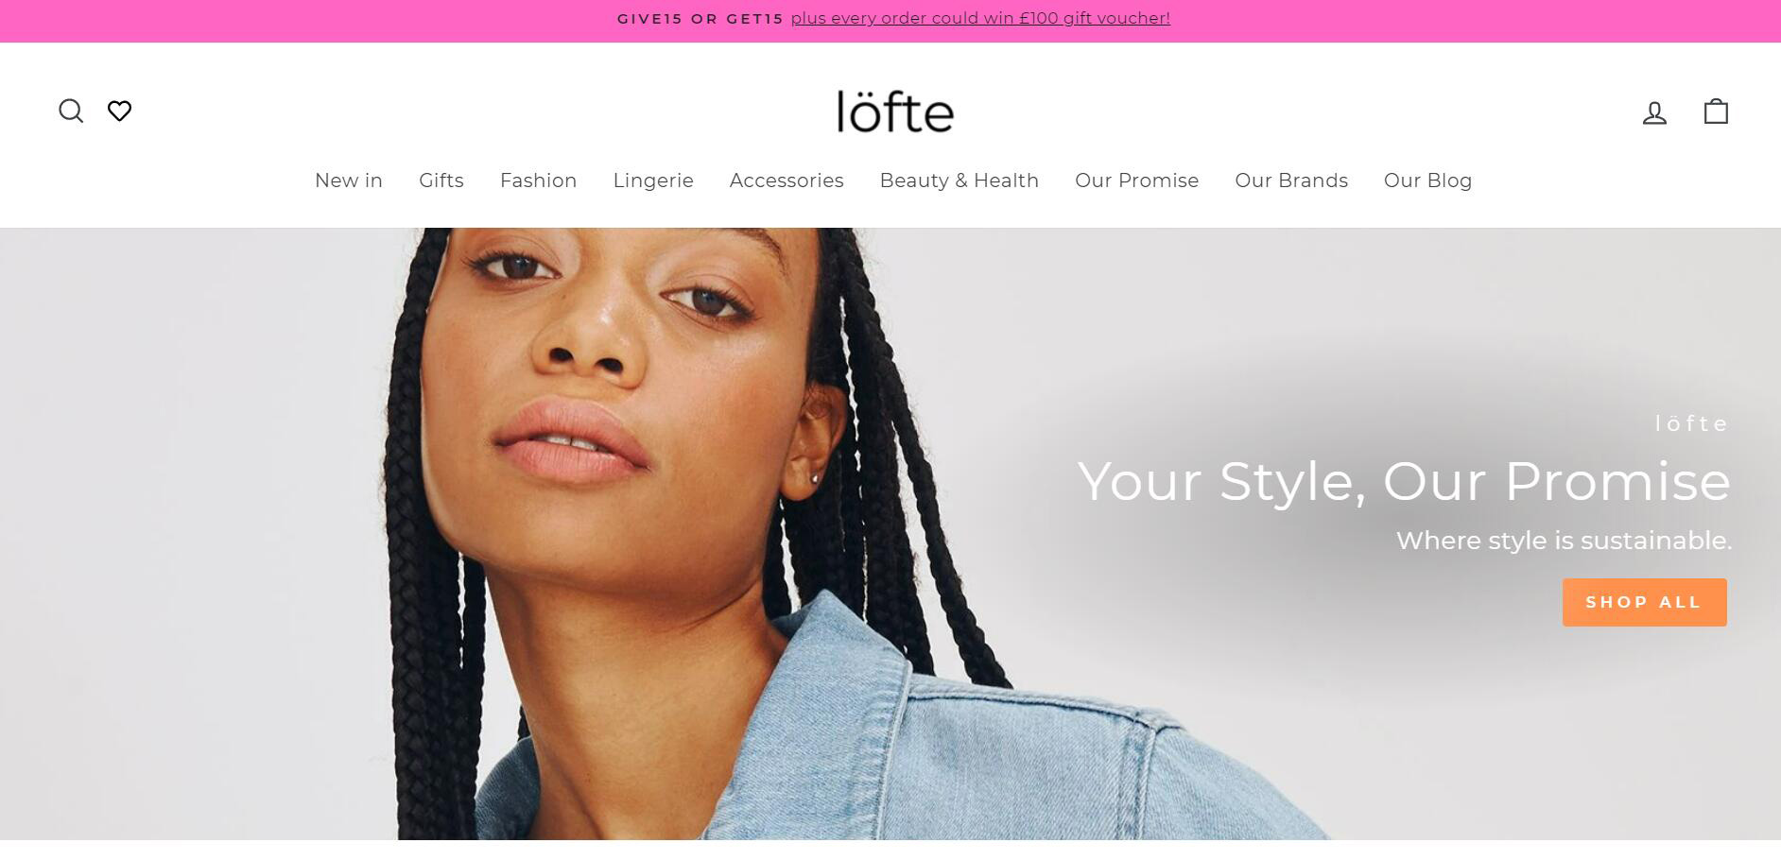Screen dimensions: 1781x860
Task: Open the search magnifier icon
Action: point(71,112)
